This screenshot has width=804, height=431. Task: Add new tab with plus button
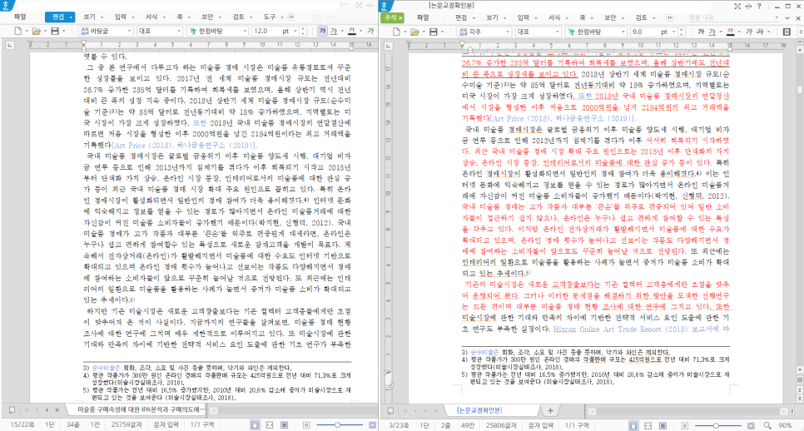tap(550, 410)
